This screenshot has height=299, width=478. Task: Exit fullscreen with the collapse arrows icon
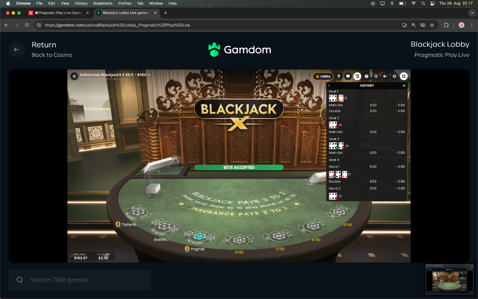[404, 76]
